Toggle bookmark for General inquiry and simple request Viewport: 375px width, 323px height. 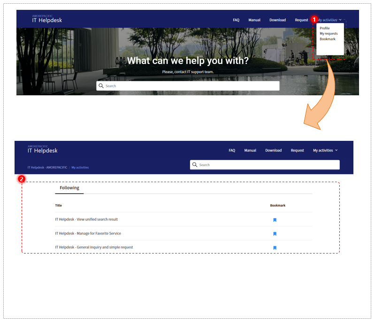pos(275,248)
